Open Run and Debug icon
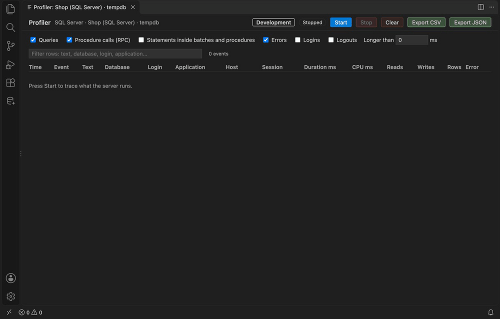 10,64
